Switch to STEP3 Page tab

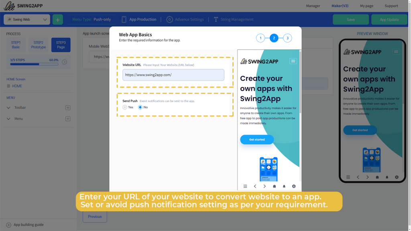pyautogui.click(x=61, y=45)
